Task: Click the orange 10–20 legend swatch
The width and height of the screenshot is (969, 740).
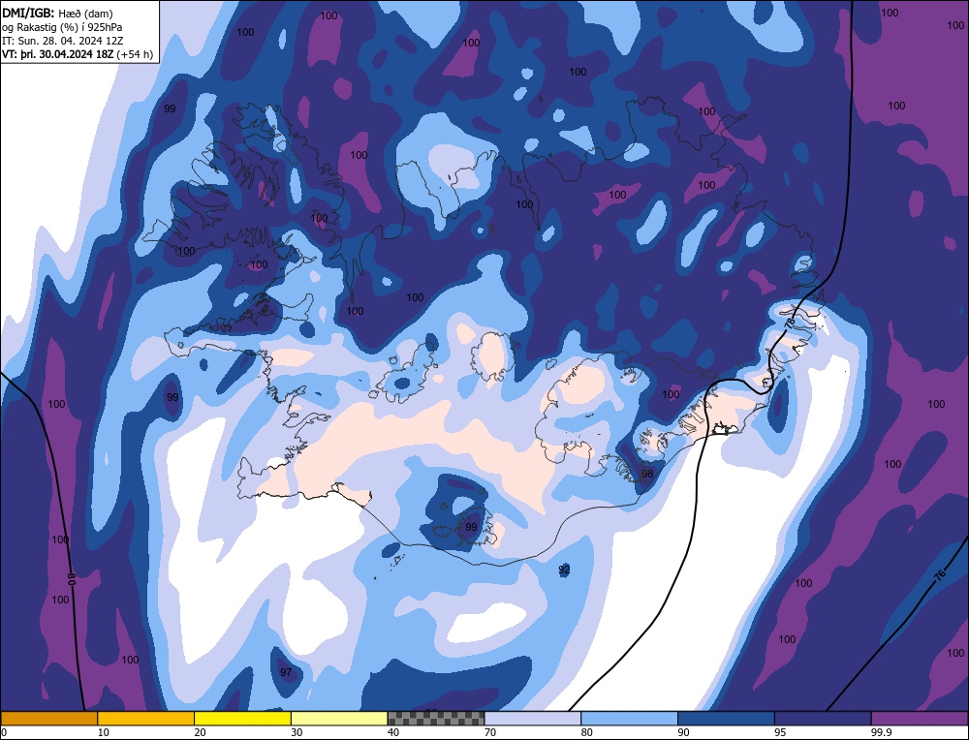Action: tap(146, 718)
